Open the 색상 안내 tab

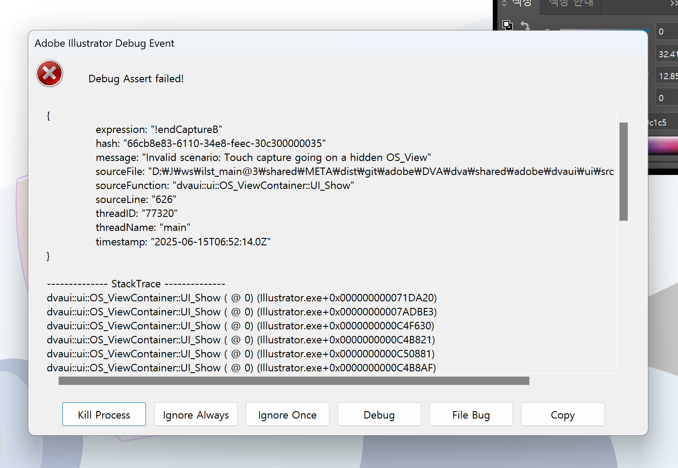571,3
